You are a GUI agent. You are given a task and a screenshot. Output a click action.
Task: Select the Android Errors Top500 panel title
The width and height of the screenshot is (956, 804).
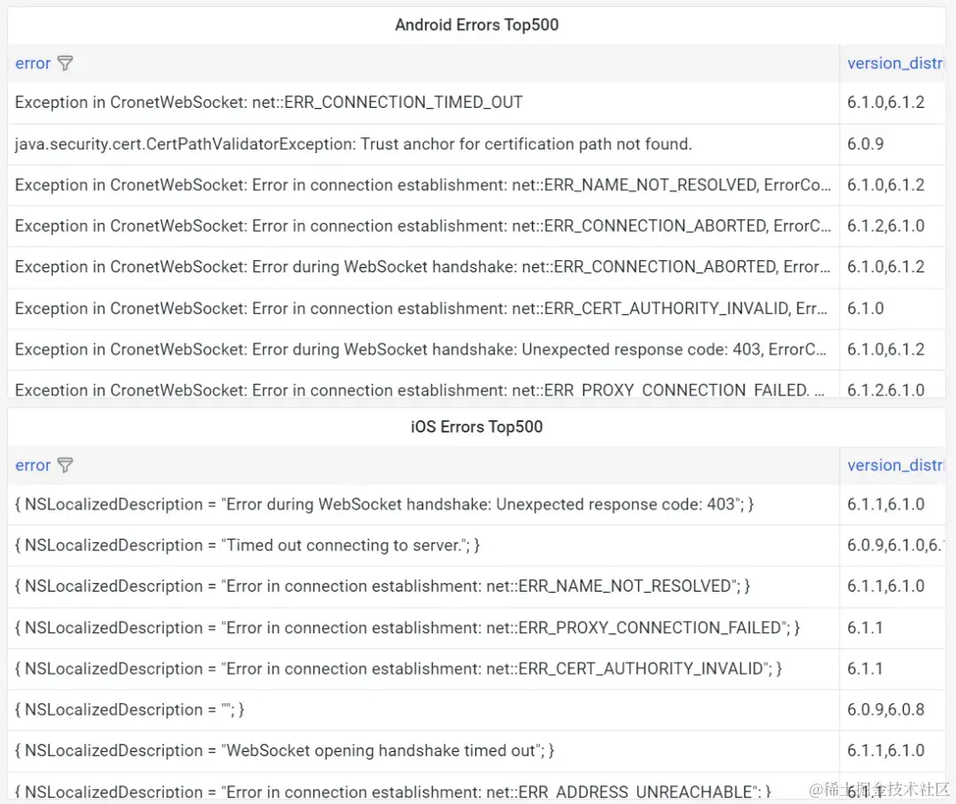[476, 25]
